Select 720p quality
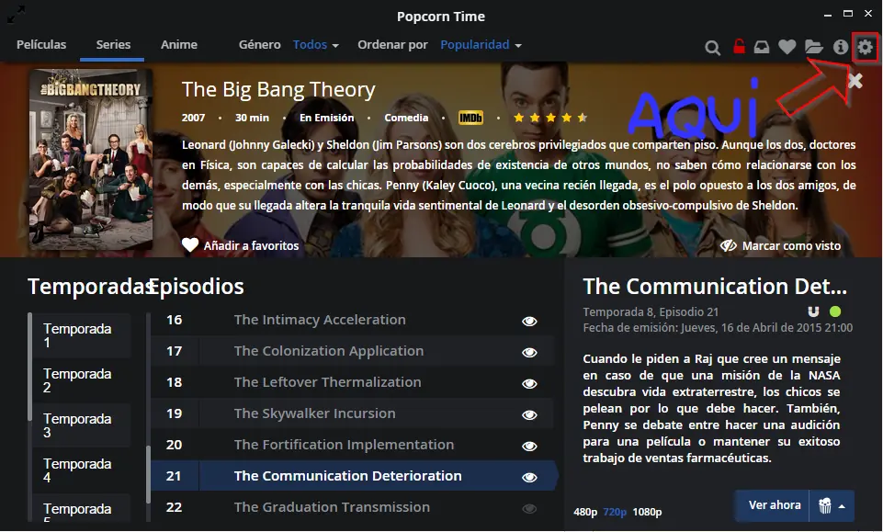Viewport: 883px width, 532px height. 615,512
